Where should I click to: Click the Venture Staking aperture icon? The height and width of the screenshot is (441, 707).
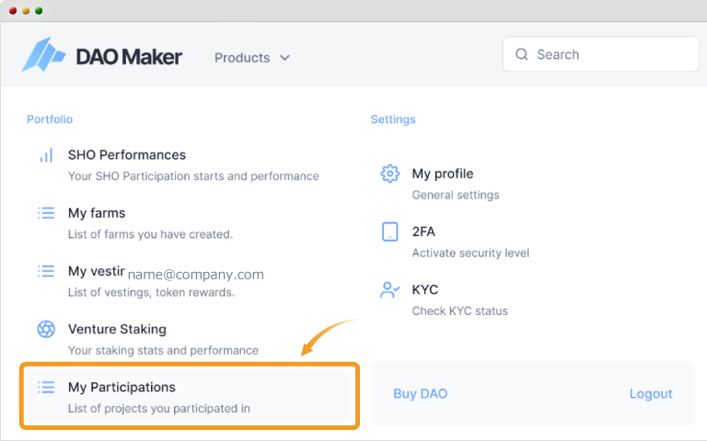(46, 329)
